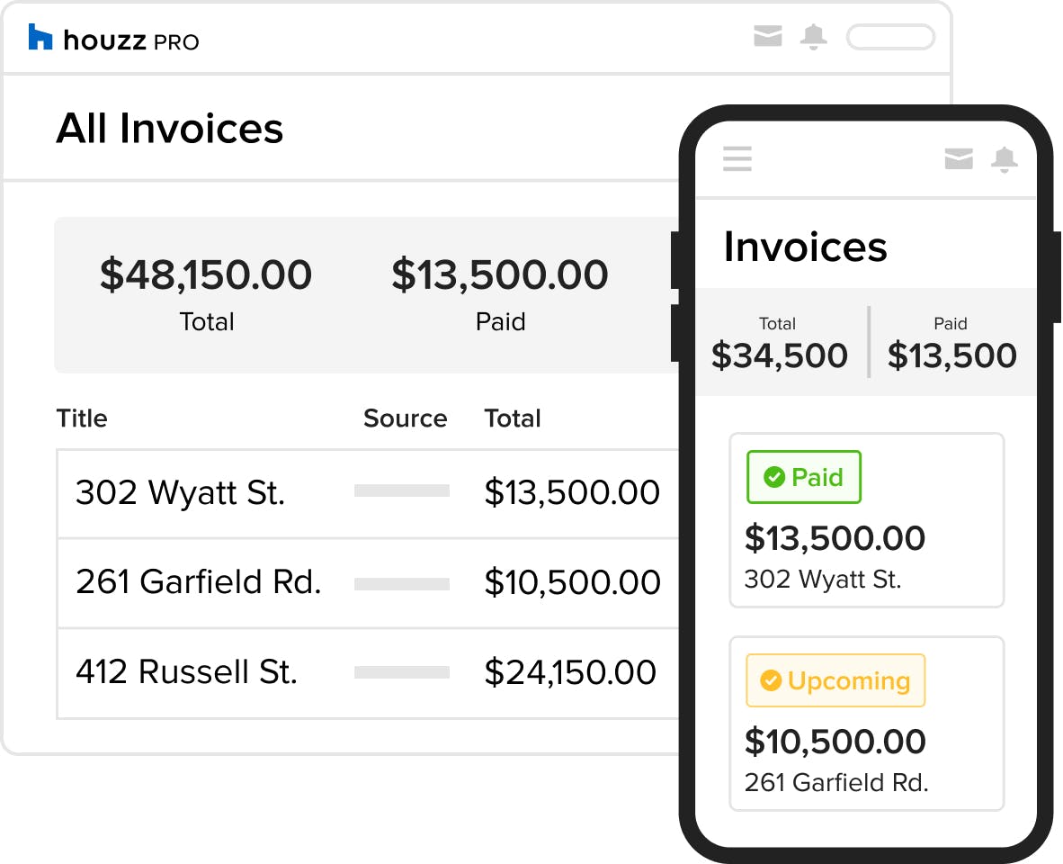Open the mobile hamburger menu
Image resolution: width=1063 pixels, height=864 pixels.
737,159
